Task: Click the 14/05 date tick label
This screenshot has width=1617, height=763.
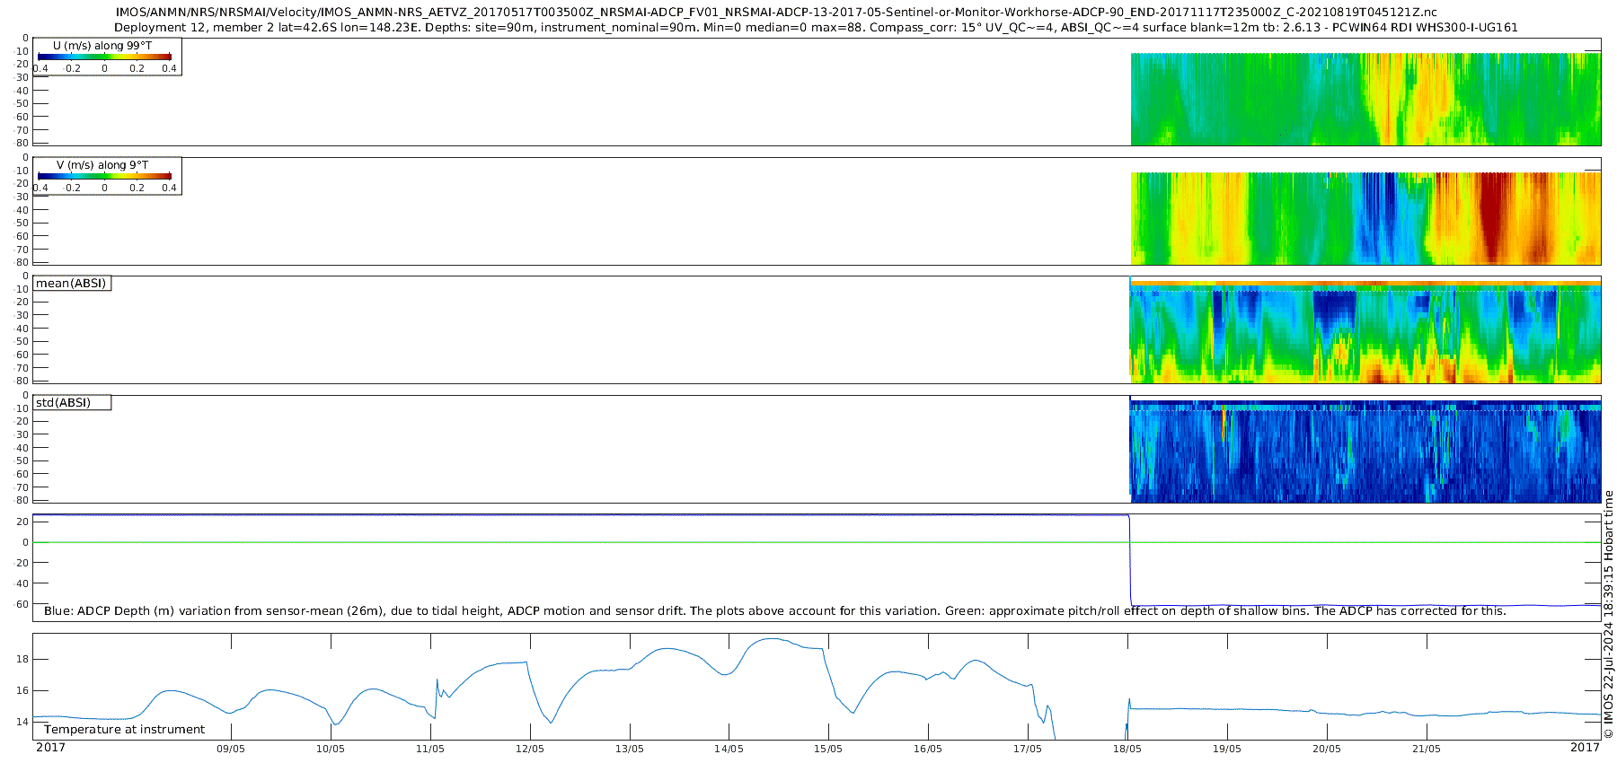Action: tap(729, 750)
